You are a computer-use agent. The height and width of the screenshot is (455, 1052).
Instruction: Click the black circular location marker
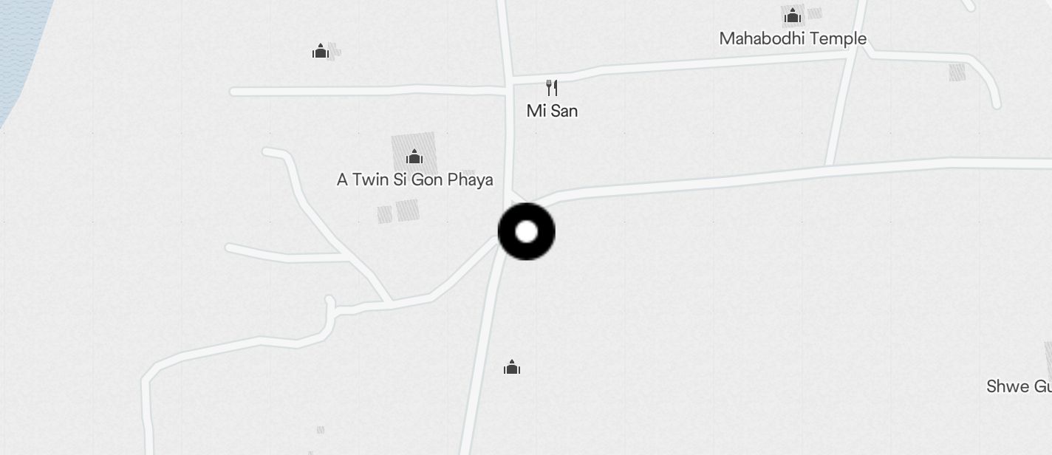pyautogui.click(x=526, y=232)
